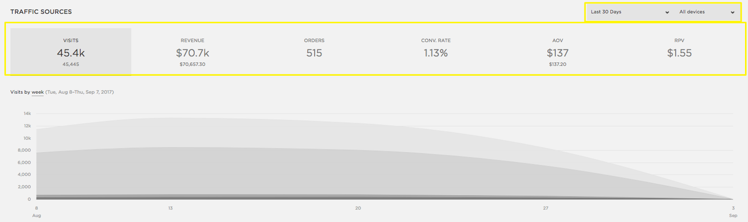The image size is (748, 222).
Task: Select the Visits metric tab
Action: point(71,52)
